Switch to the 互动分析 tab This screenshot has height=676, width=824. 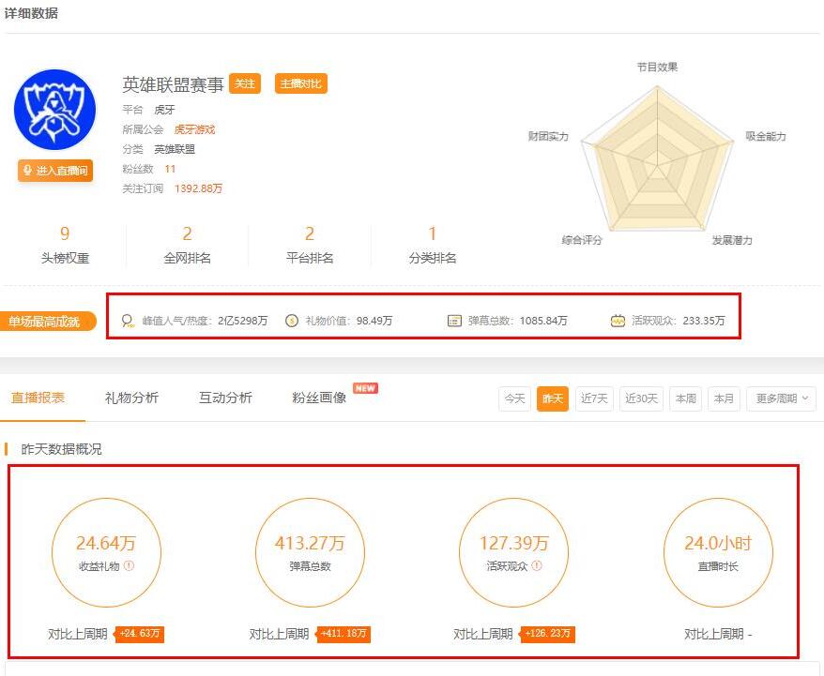tap(225, 398)
